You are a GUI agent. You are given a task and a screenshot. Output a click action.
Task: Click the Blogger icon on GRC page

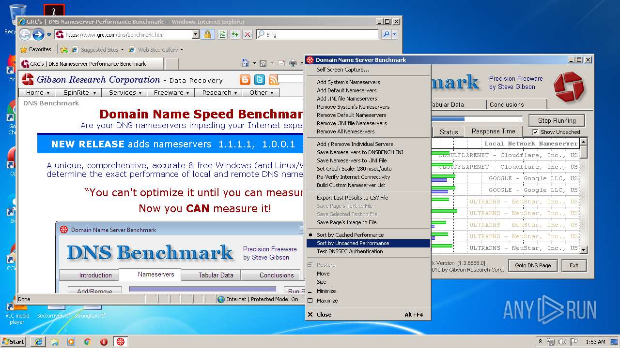(246, 80)
